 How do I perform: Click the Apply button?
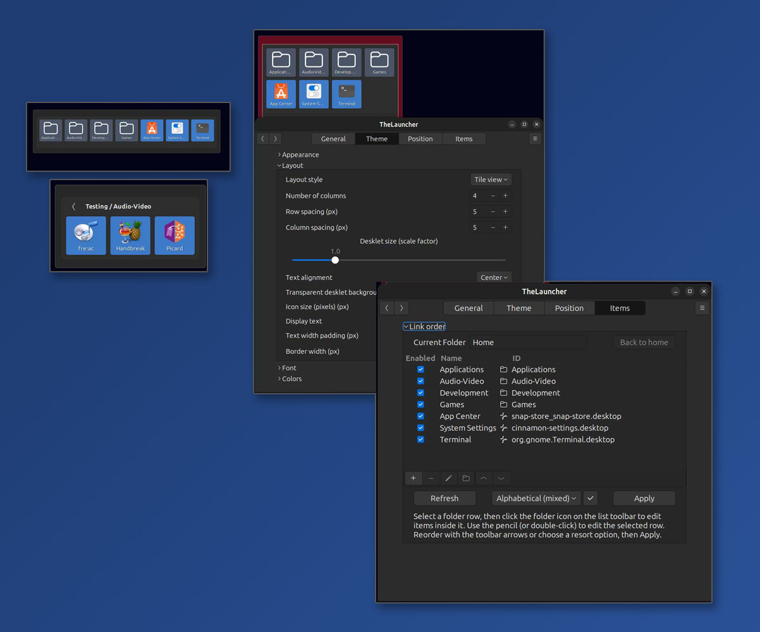644,498
